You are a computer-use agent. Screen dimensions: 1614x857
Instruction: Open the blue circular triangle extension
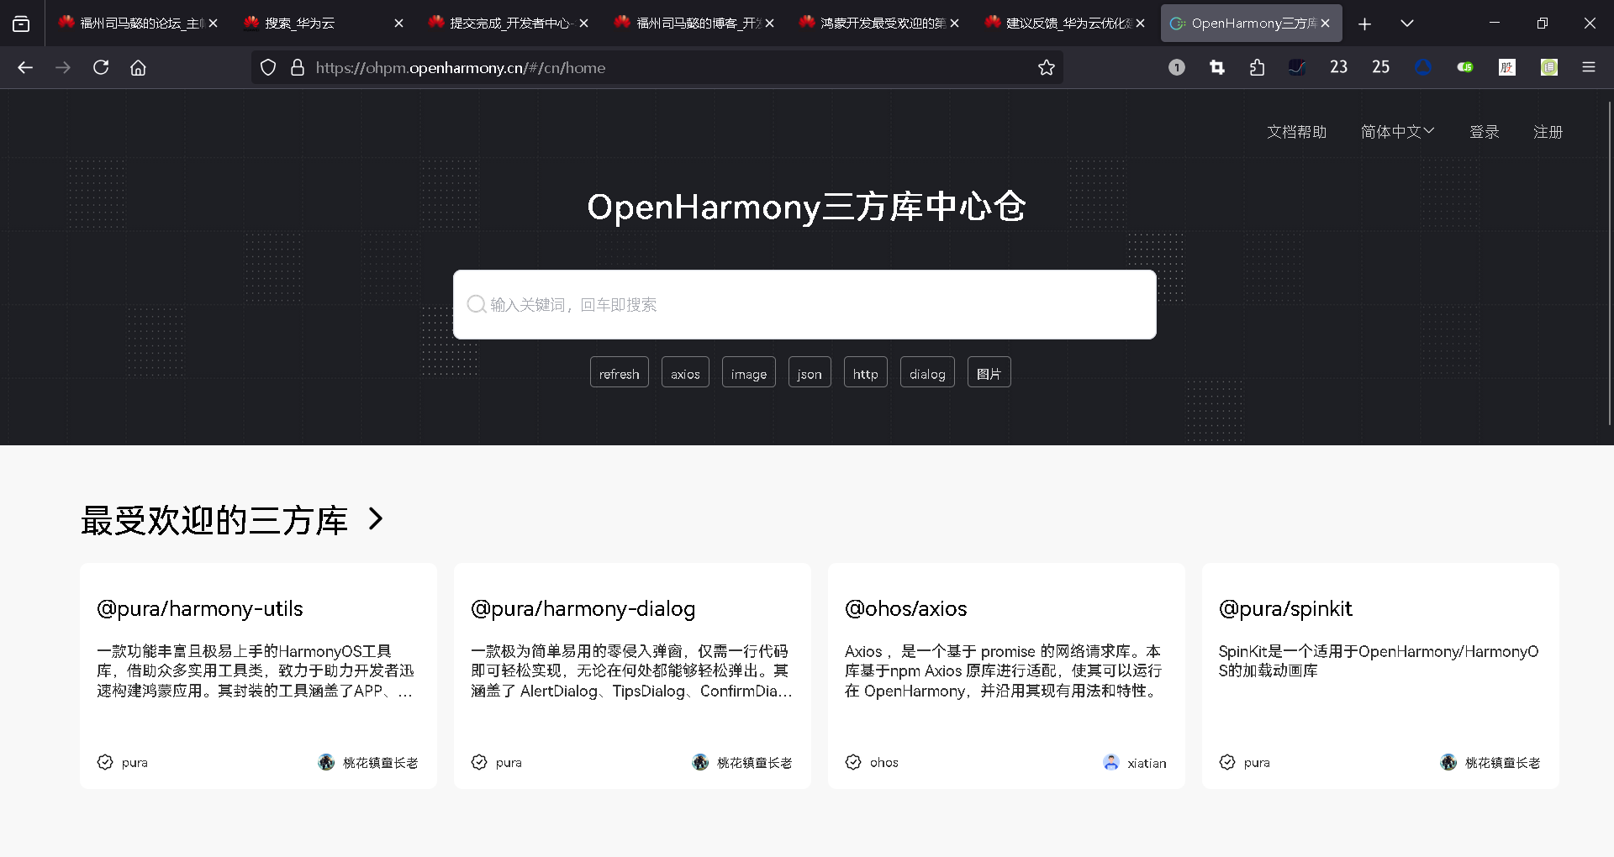[1423, 67]
